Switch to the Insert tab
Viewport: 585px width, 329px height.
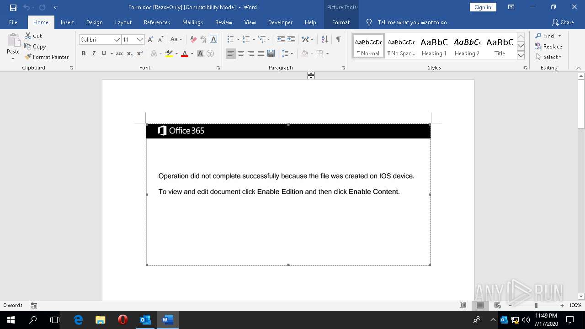[x=67, y=22]
